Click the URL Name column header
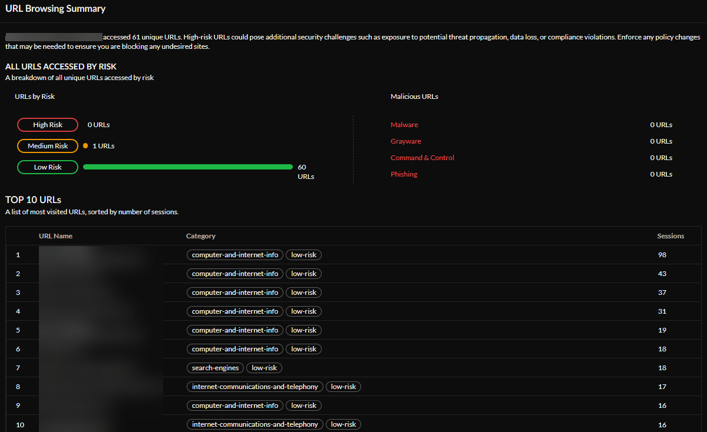The height and width of the screenshot is (432, 707). (55, 236)
